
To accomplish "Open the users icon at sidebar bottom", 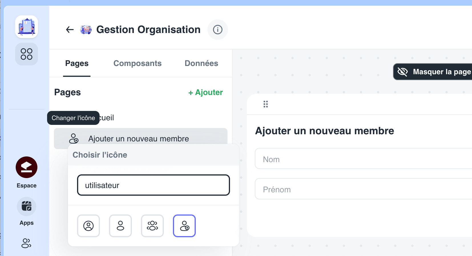I will [27, 243].
